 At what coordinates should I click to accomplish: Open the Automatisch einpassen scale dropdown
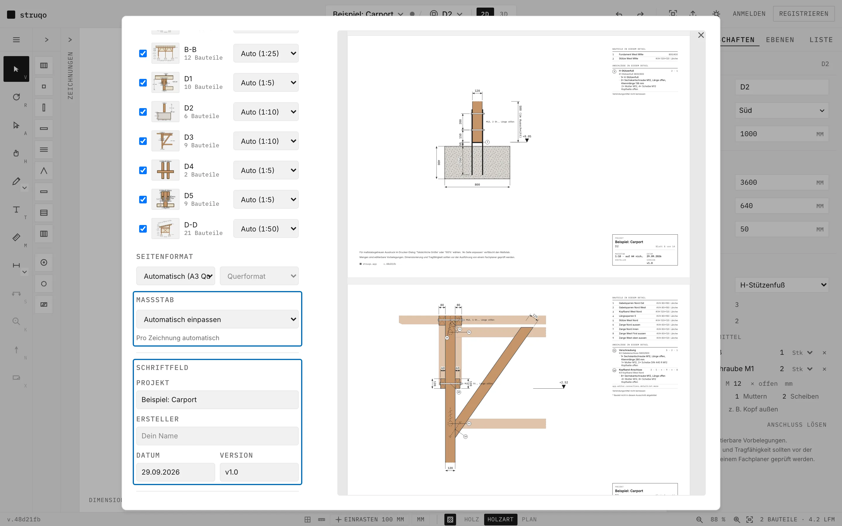click(x=218, y=319)
